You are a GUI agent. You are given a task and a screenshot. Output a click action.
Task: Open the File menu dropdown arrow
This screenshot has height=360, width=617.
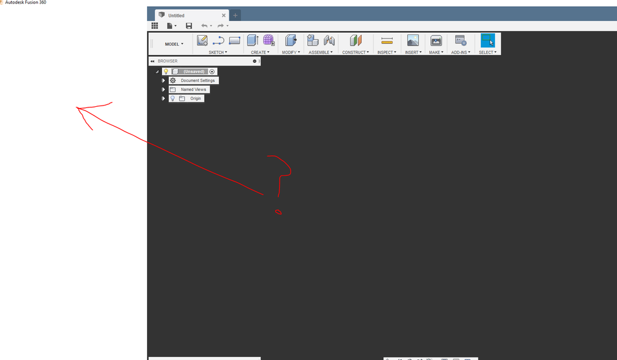coord(176,26)
